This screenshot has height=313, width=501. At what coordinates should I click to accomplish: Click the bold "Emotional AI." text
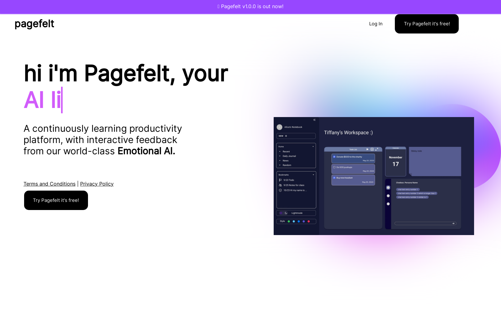click(146, 151)
